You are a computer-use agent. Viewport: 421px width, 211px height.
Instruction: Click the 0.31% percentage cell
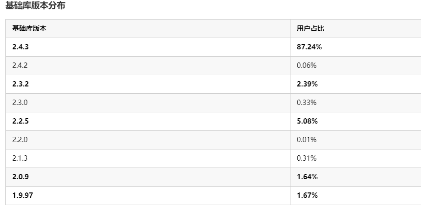coord(307,158)
